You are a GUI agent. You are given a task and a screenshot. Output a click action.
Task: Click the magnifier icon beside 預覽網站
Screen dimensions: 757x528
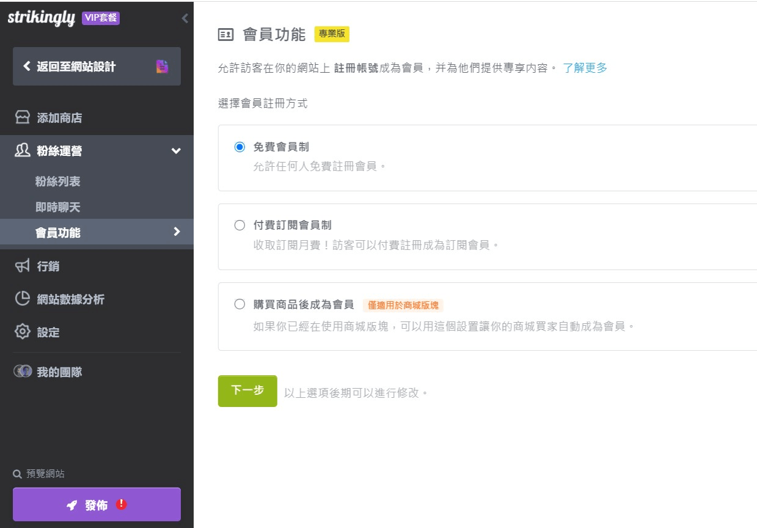17,472
